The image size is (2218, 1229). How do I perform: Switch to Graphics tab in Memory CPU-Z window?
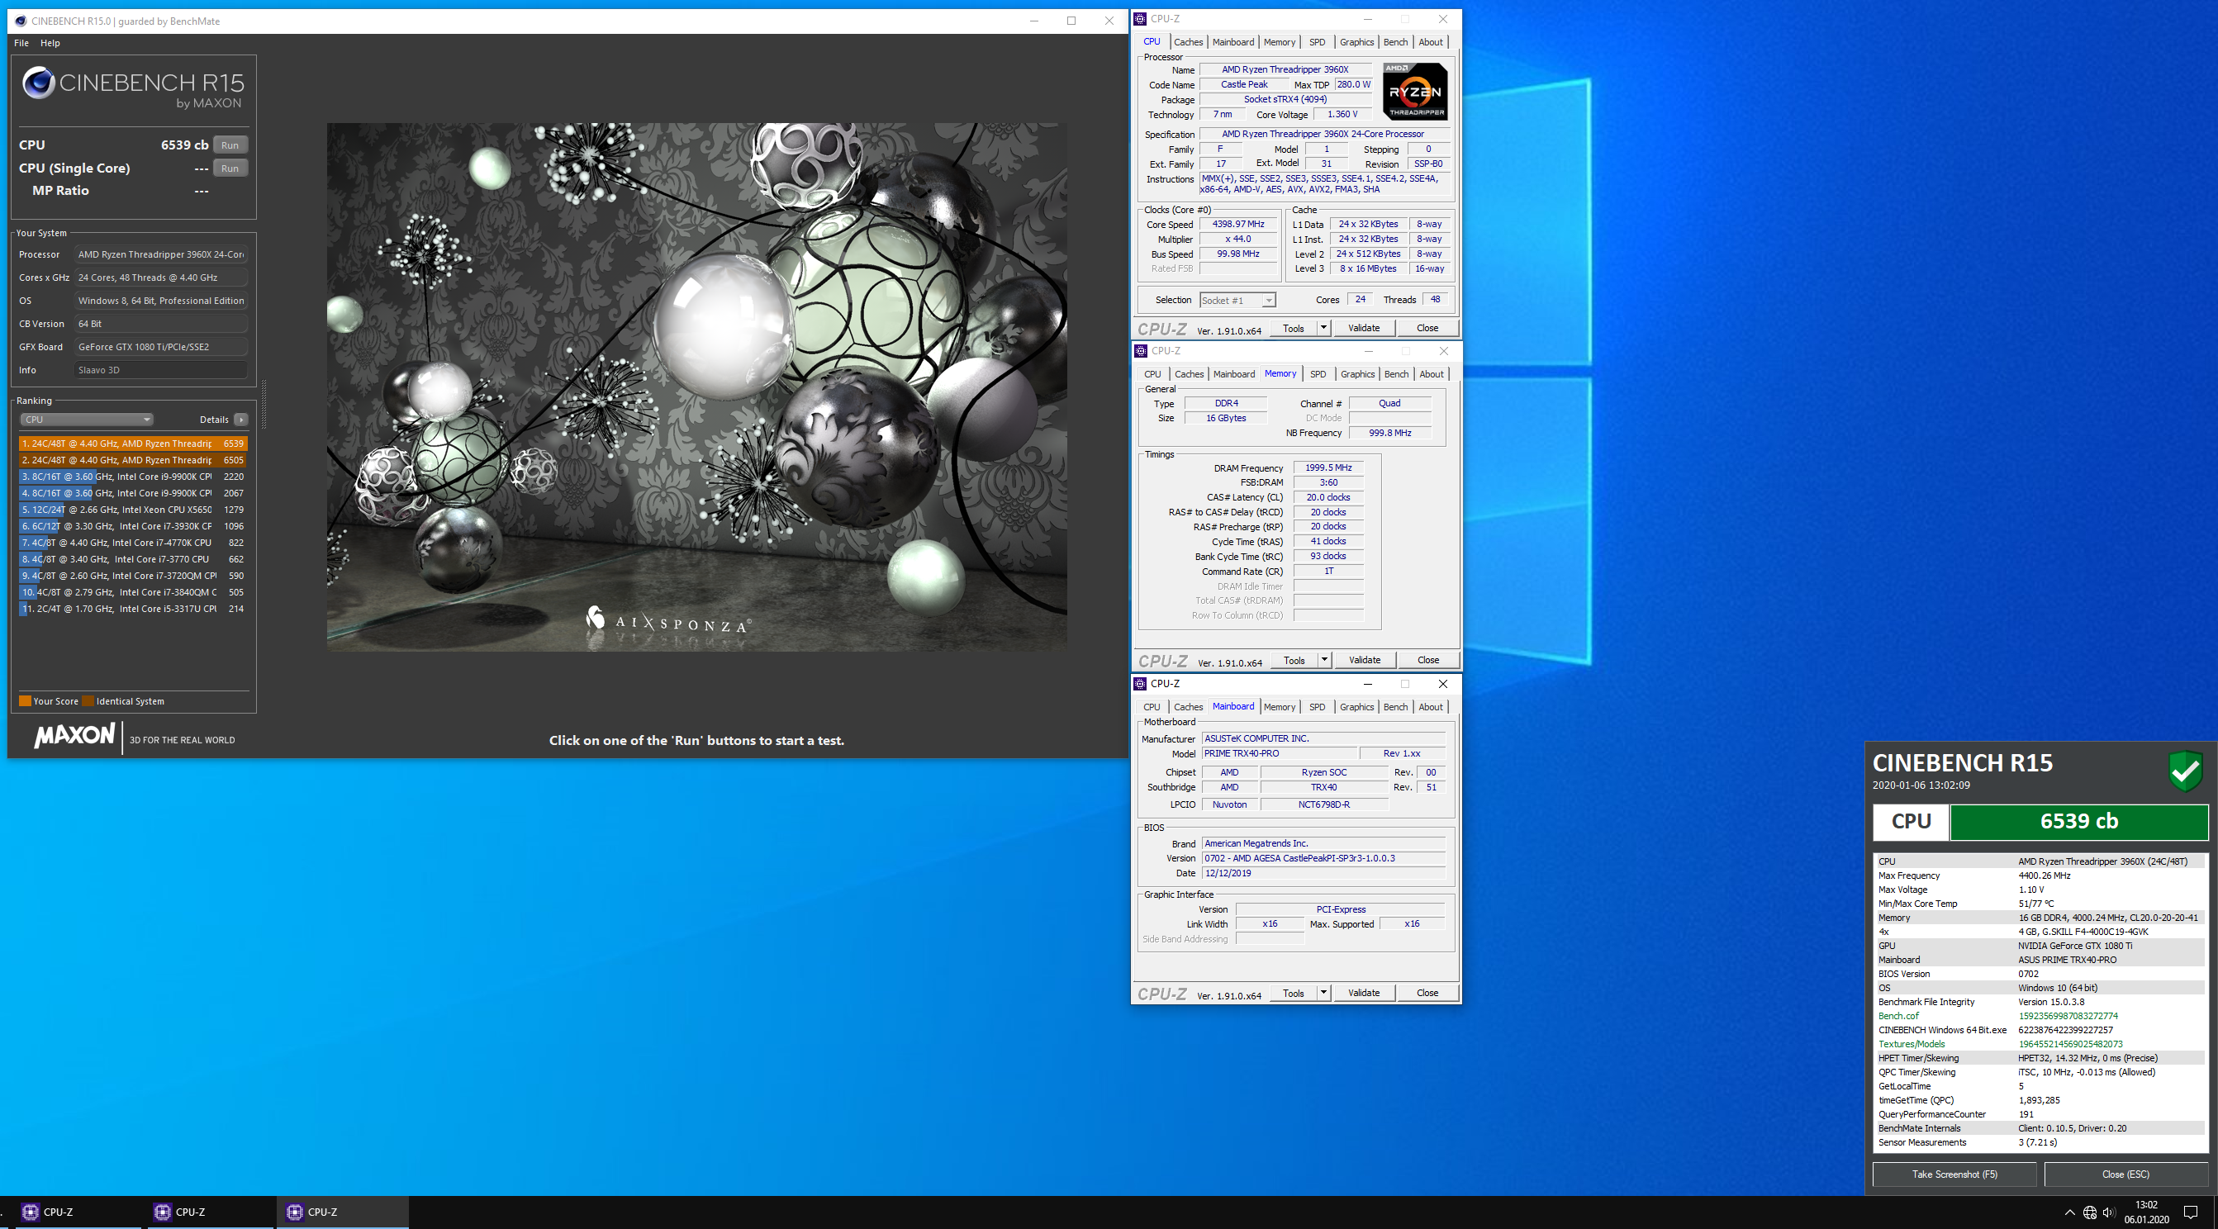(x=1357, y=374)
